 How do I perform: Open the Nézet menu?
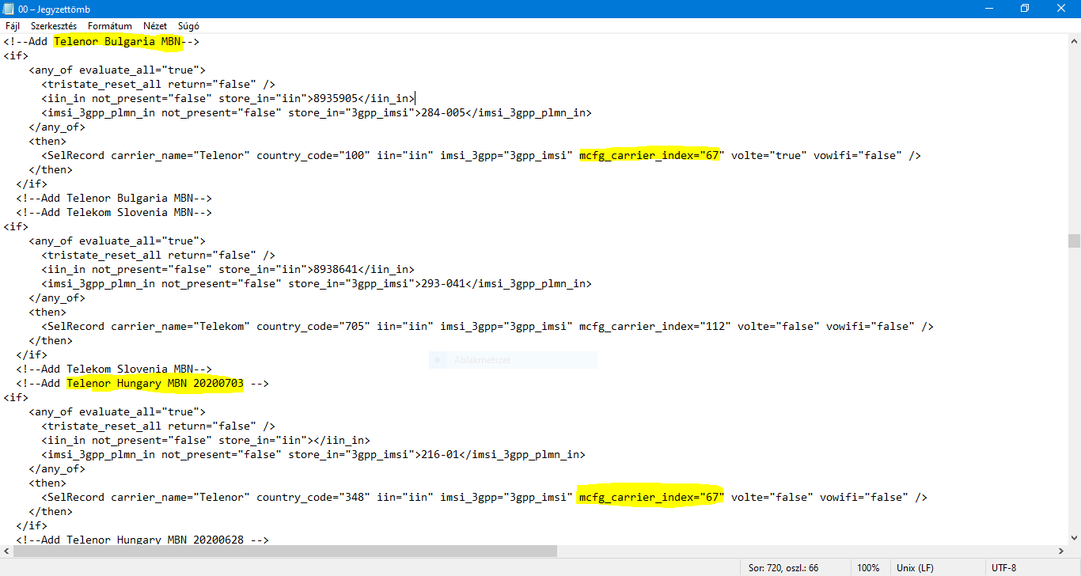[155, 26]
